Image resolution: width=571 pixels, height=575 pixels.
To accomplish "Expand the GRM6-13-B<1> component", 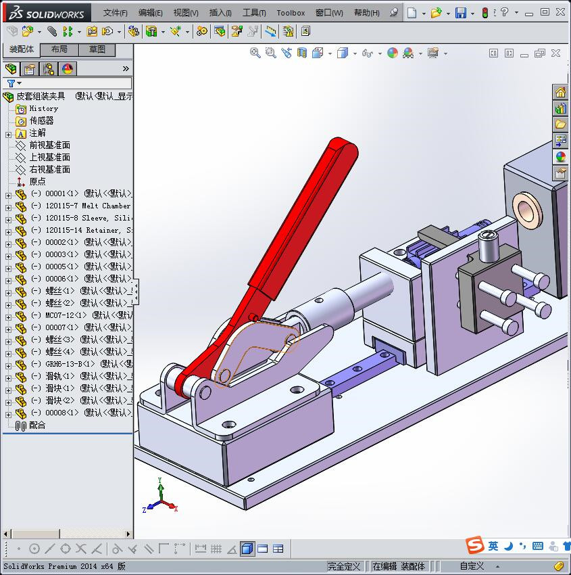I will tap(8, 367).
